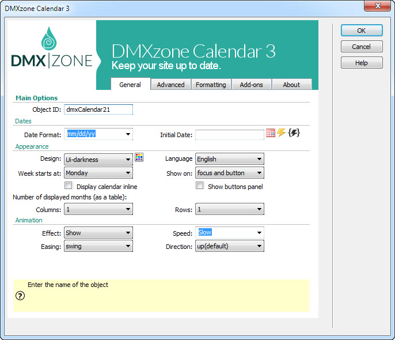Open Help from the dialog
This screenshot has width=395, height=340.
[x=362, y=63]
